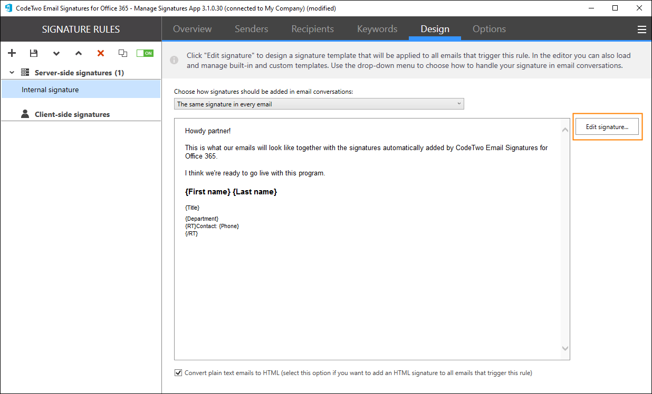Clone the selected signature rule
The height and width of the screenshot is (394, 652).
click(123, 53)
